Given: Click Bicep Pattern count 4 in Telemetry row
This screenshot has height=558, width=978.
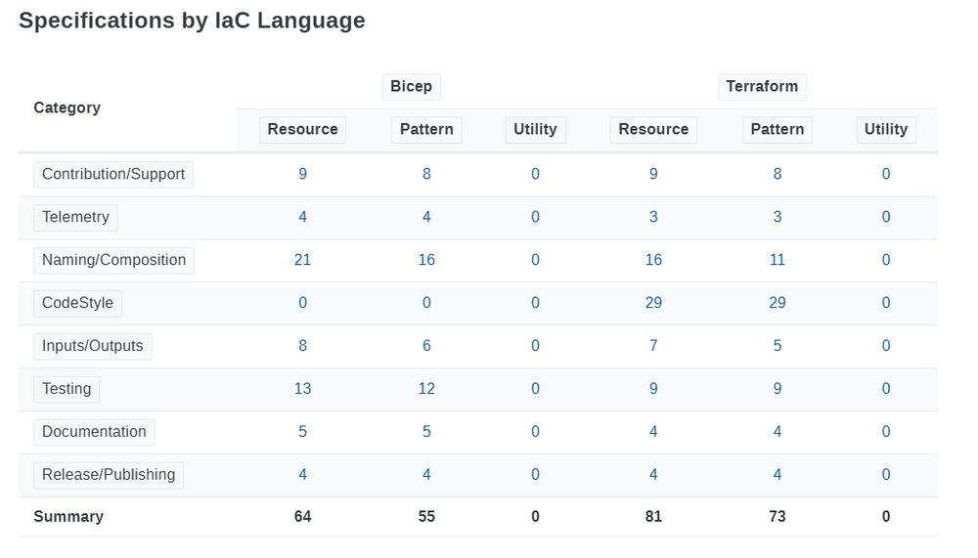Looking at the screenshot, I should (x=426, y=218).
